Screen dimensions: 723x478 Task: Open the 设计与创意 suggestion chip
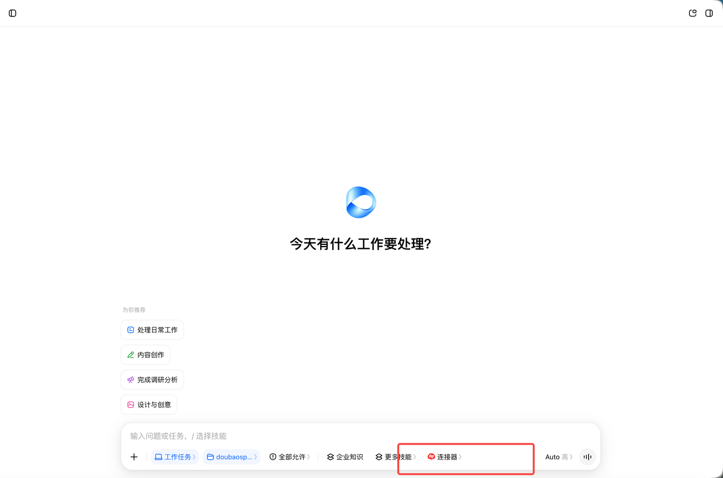(149, 405)
